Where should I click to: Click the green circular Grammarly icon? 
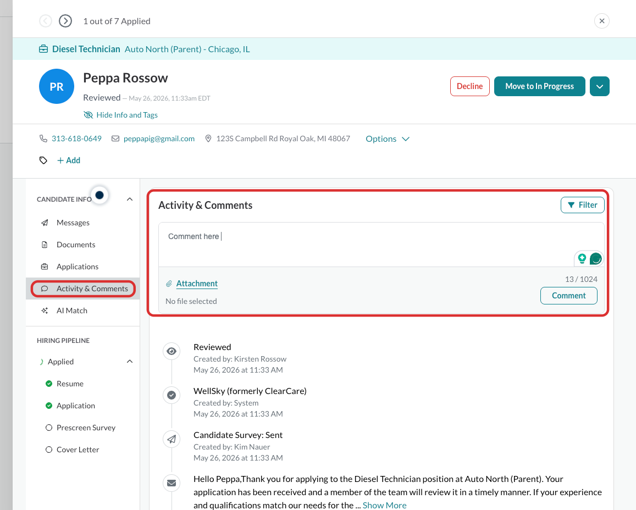click(x=595, y=259)
